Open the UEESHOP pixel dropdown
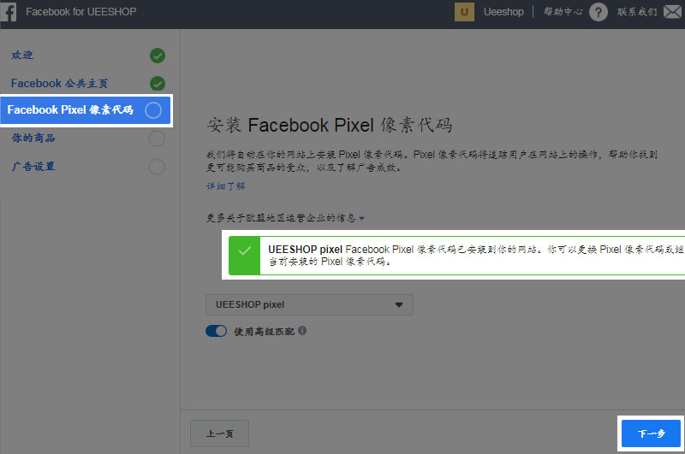Viewport: 685px width, 454px height. pos(309,305)
